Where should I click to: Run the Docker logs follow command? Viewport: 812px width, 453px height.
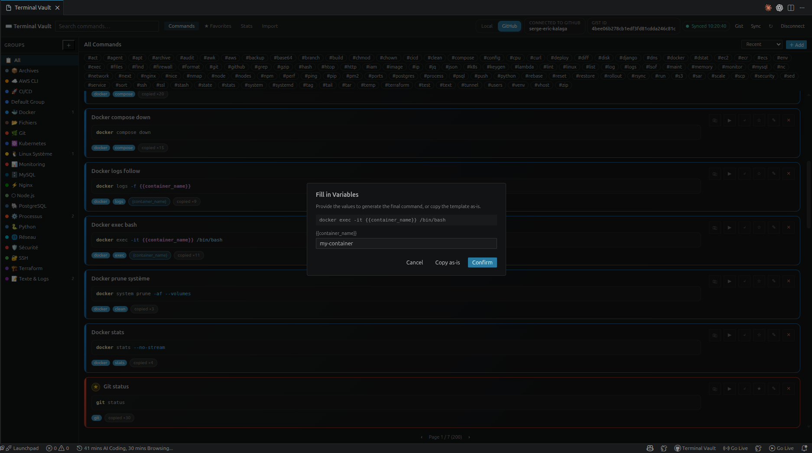click(729, 174)
